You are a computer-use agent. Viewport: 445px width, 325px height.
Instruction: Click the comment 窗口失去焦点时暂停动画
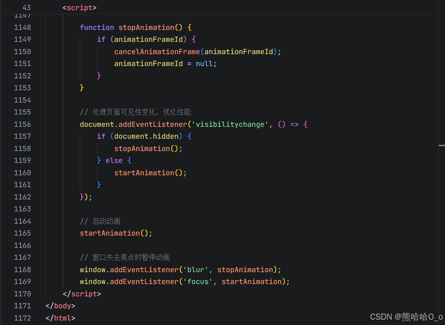click(125, 257)
